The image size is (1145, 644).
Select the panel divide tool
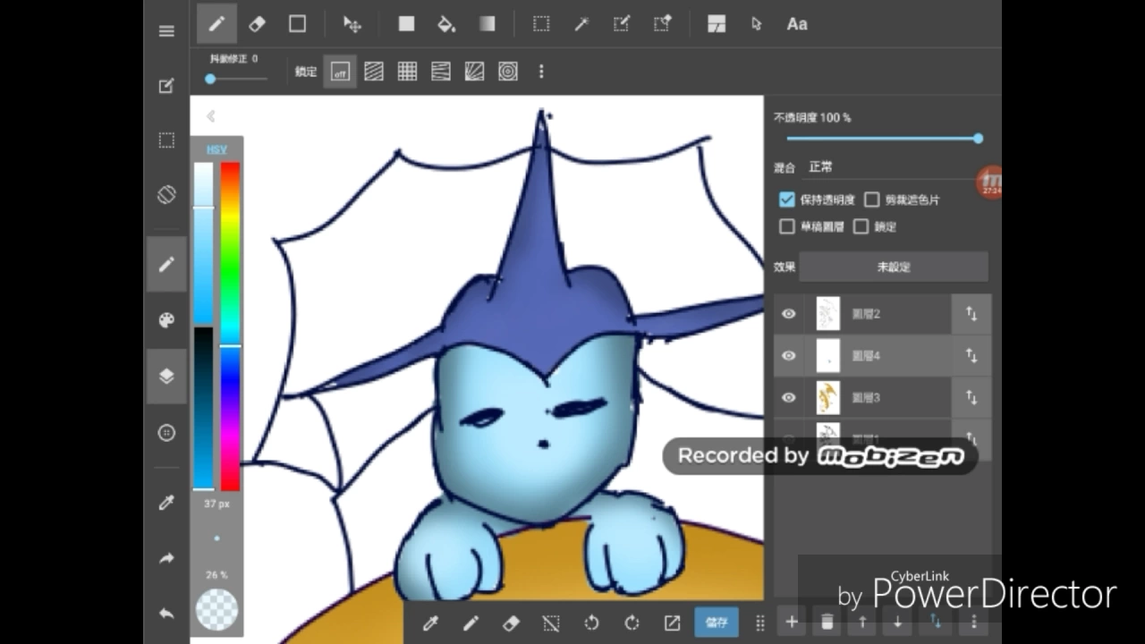click(716, 24)
